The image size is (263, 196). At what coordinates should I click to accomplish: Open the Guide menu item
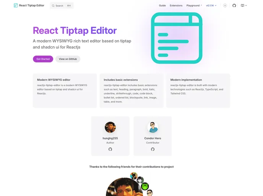click(x=162, y=5)
